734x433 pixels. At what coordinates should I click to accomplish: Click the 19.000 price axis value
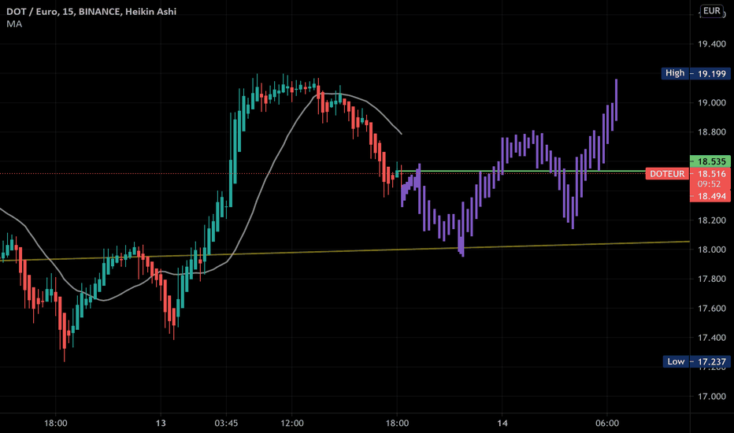[711, 103]
